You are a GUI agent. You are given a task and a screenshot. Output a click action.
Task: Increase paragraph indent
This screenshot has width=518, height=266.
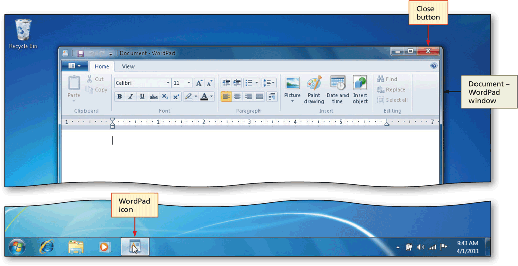[237, 83]
